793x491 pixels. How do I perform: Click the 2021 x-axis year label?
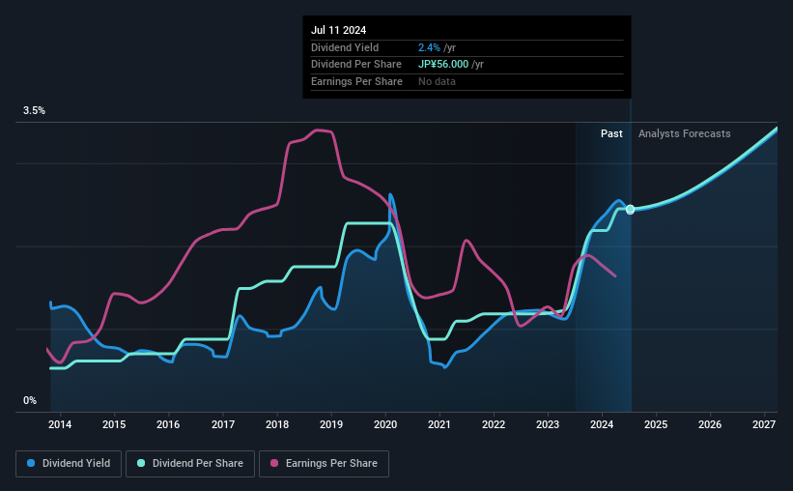tap(439, 424)
